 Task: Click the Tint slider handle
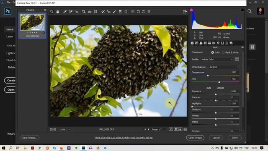219,82
